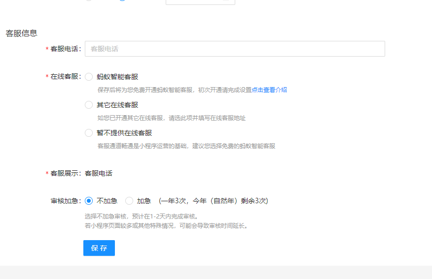Select the 其它在线客服 radio option
Viewport: 432px width, 279px height.
coord(89,105)
